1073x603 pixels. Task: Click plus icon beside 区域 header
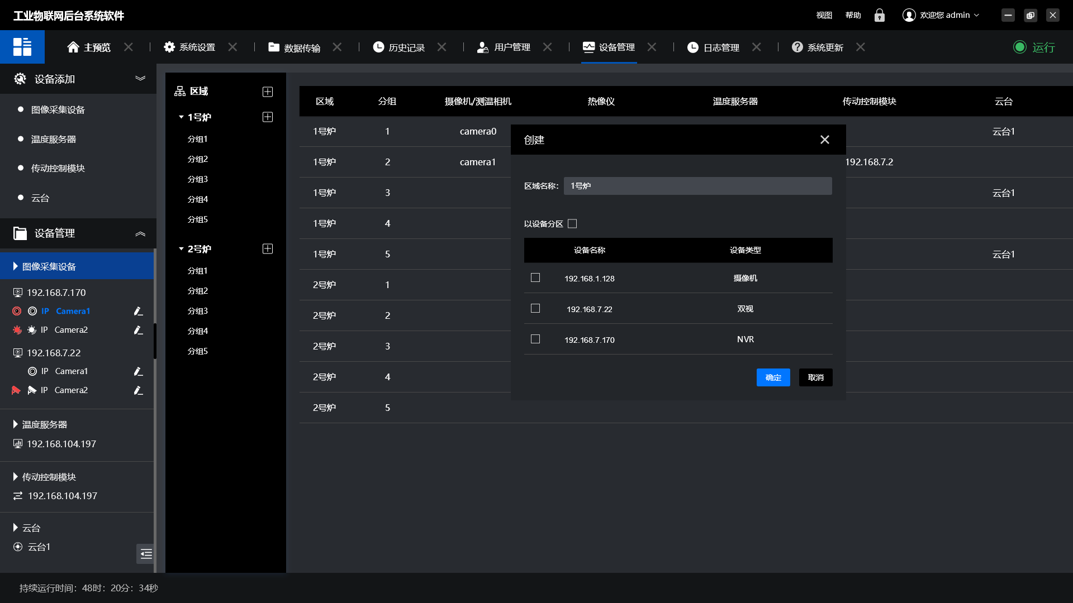click(268, 92)
